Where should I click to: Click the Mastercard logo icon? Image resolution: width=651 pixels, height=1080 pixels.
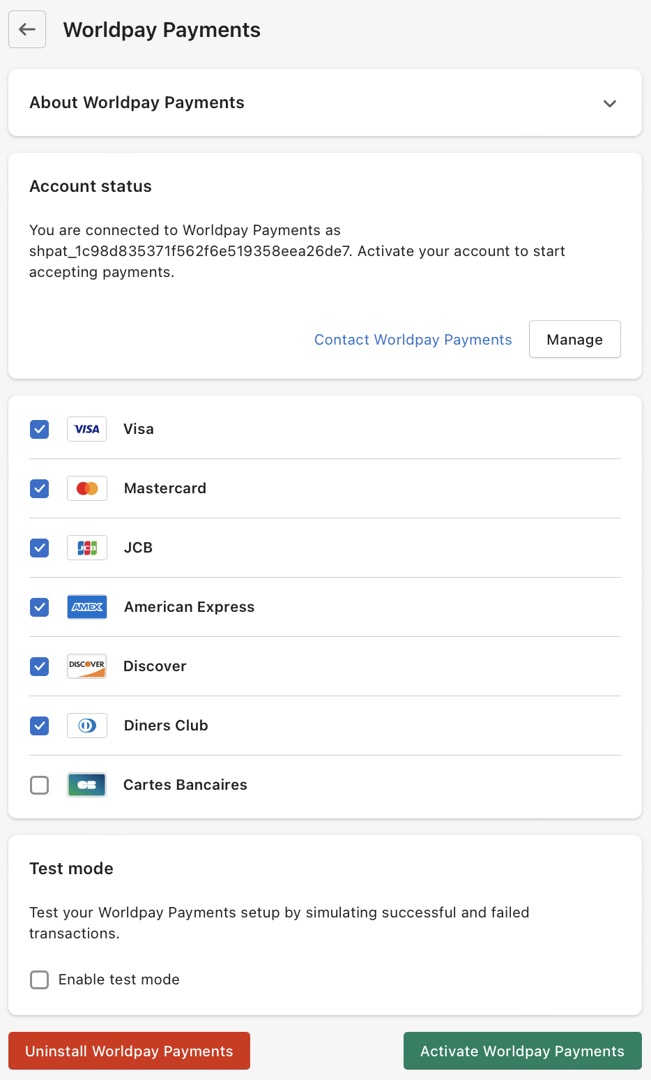(x=87, y=488)
